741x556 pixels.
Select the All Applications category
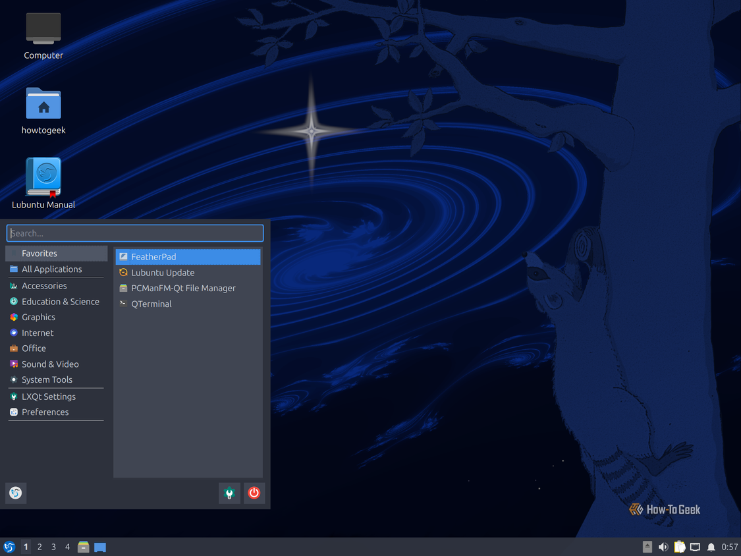coord(56,269)
